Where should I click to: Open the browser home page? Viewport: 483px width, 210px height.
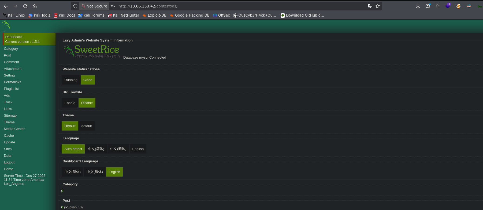click(x=35, y=6)
